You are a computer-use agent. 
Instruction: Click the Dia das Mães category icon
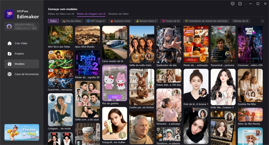pos(64,21)
